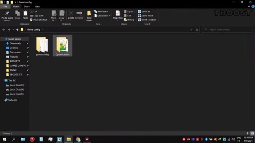Image resolution: width=255 pixels, height=143 pixels.
Task: Open Documents in navigation pane
Action: [x=16, y=52]
